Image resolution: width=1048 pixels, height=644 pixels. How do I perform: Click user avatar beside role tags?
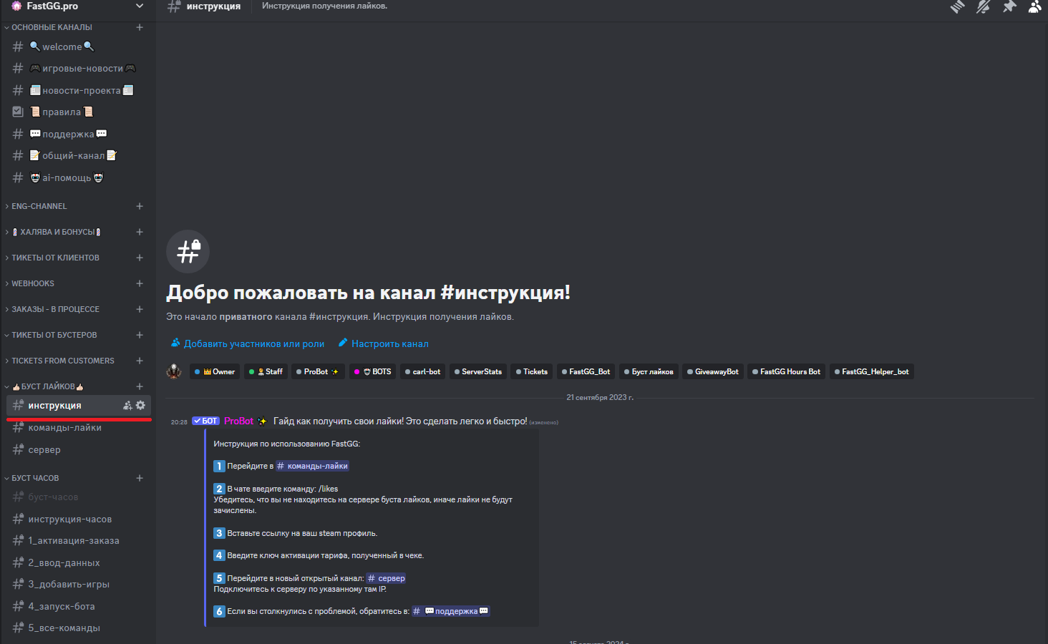(174, 371)
